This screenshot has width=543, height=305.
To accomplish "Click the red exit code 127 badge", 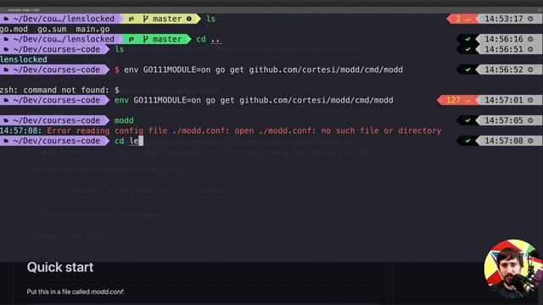I will pyautogui.click(x=458, y=100).
